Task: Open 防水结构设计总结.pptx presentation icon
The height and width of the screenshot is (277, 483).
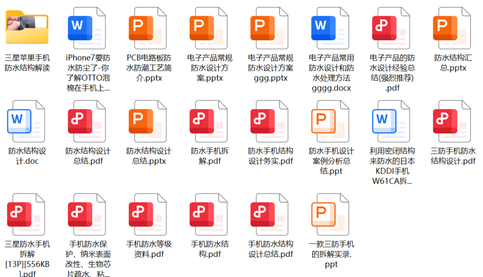Action: [148, 120]
